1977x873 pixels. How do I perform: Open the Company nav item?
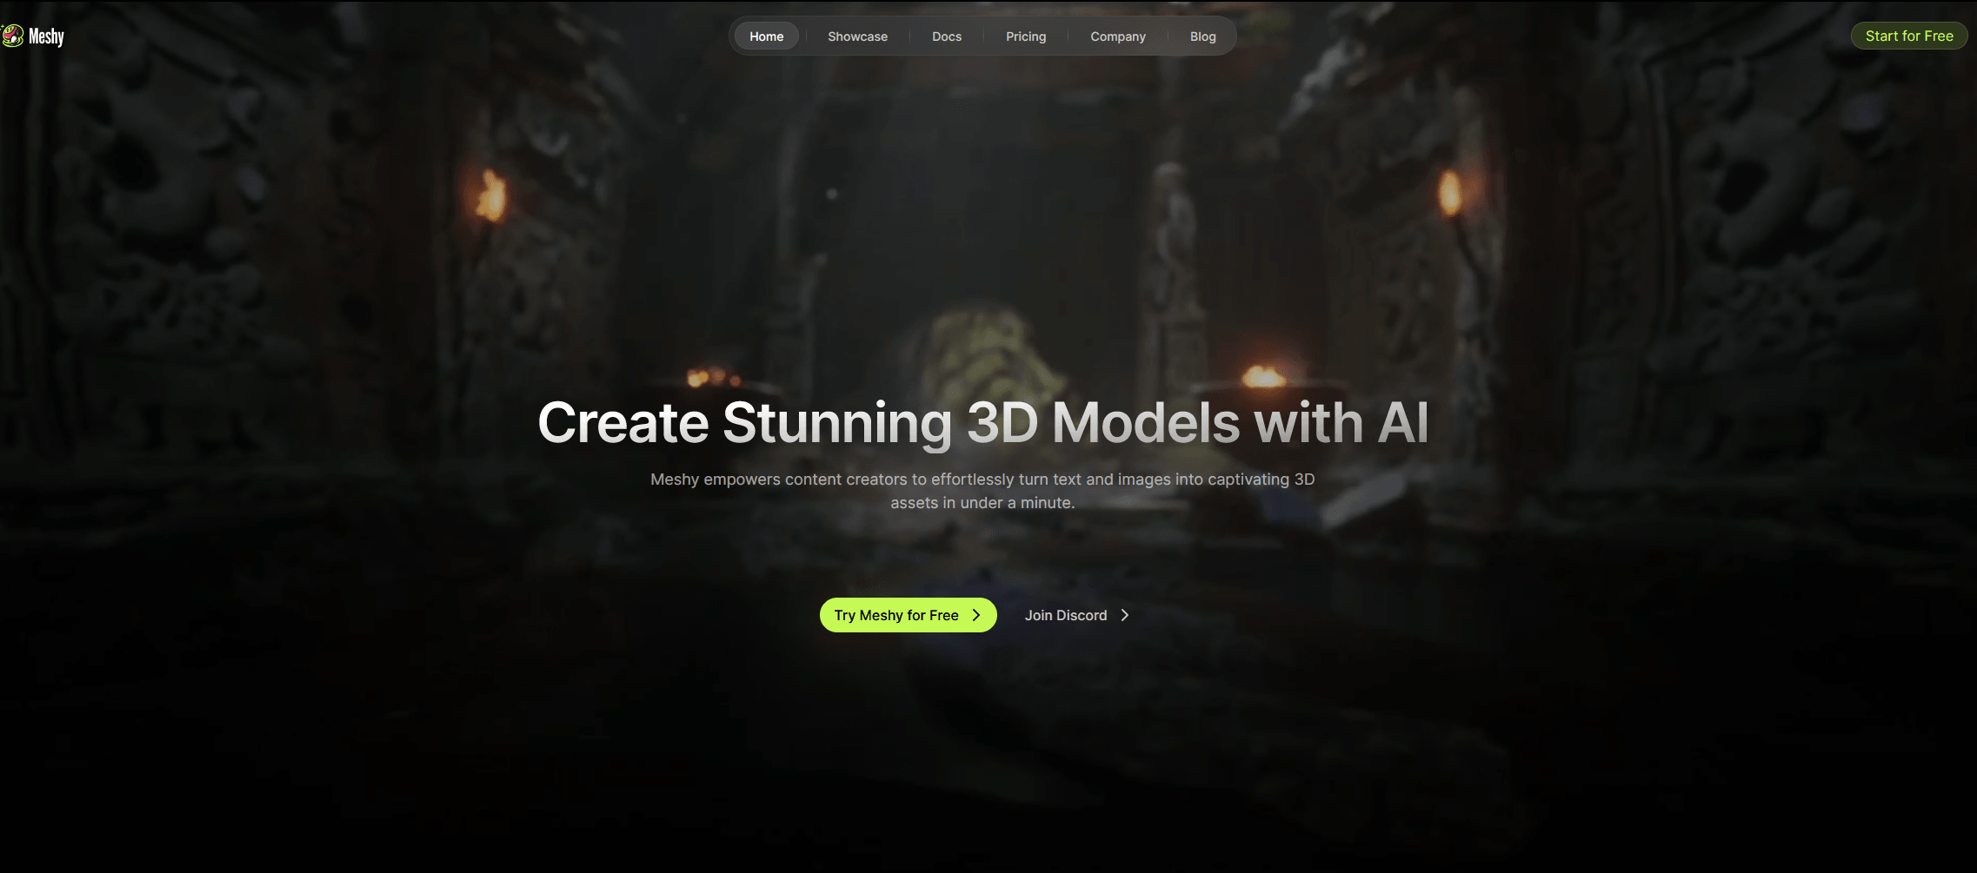1118,36
